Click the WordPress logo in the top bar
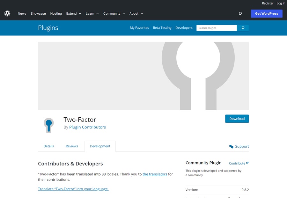The image size is (287, 198). [7, 13]
